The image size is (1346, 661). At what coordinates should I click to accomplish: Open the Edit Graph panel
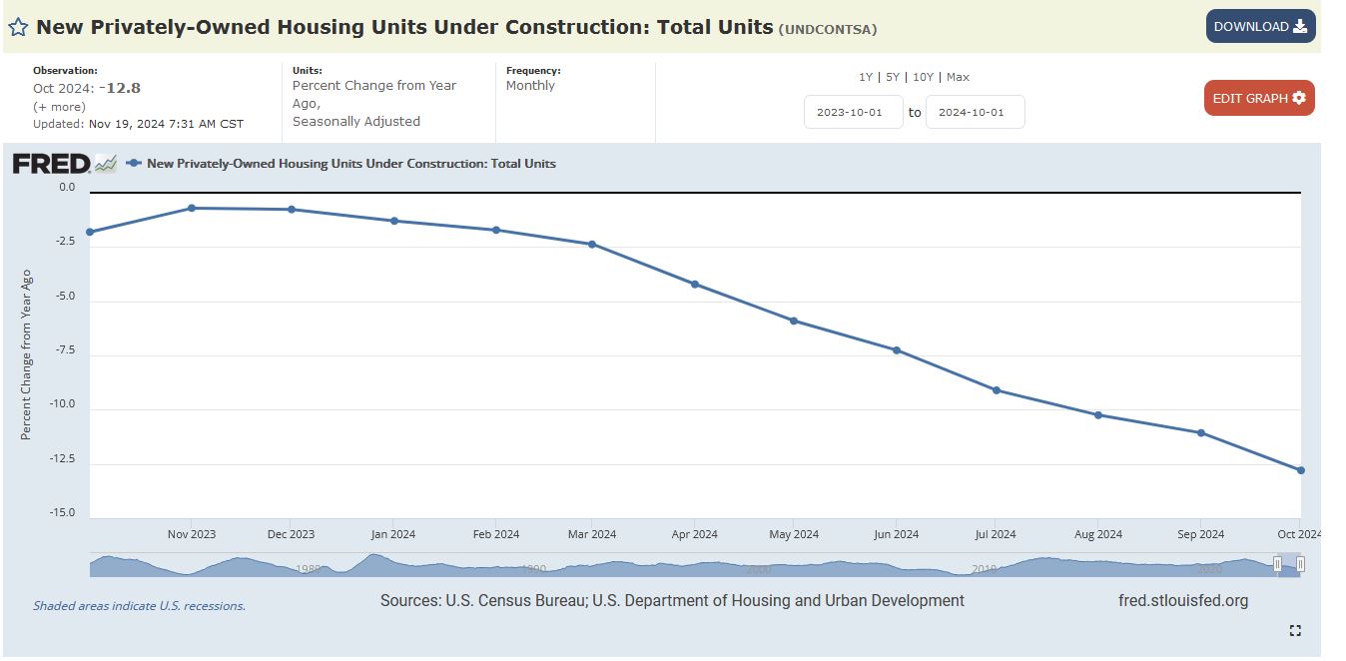tap(1258, 98)
